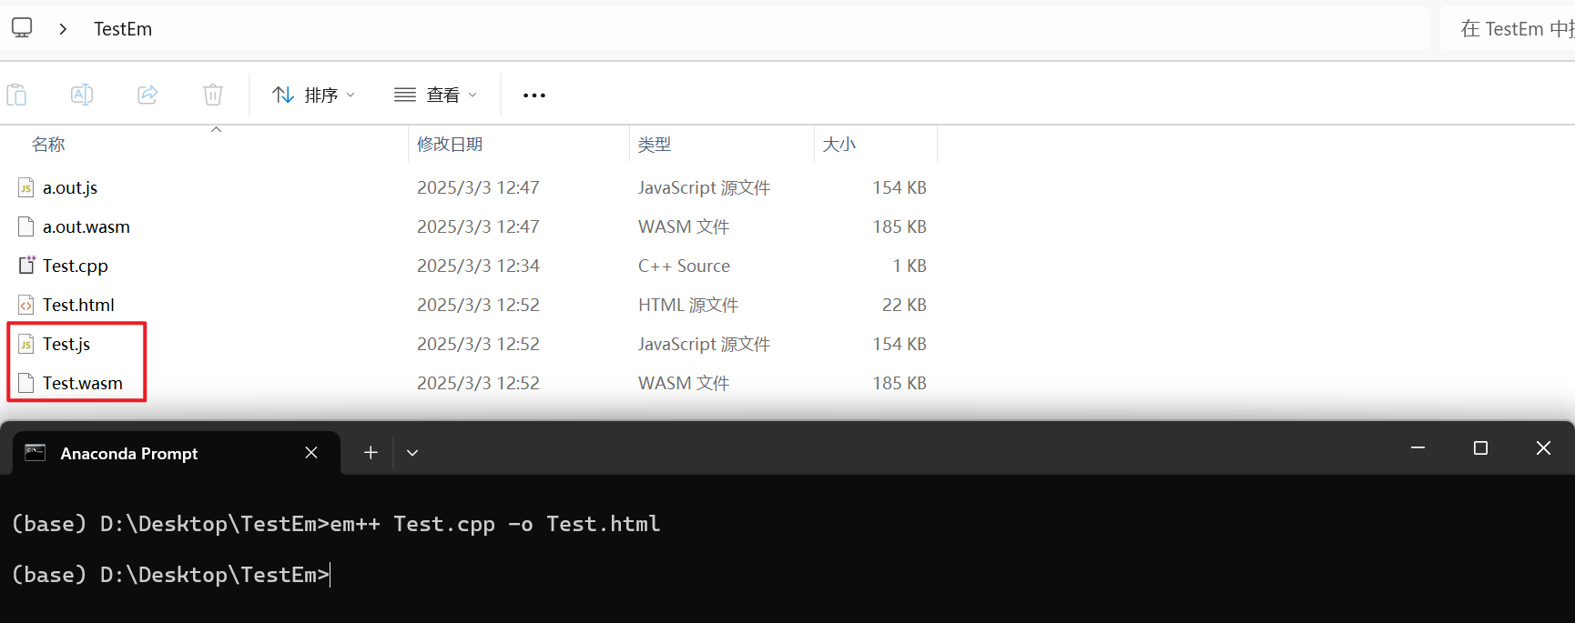1575x623 pixels.
Task: Select the a.out.wasm file
Action: 86,227
